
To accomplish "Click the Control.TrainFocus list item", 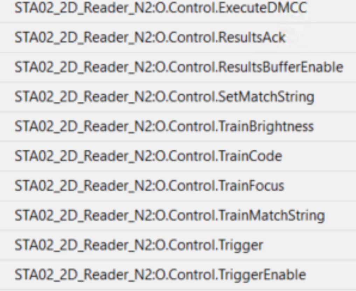I will [149, 185].
